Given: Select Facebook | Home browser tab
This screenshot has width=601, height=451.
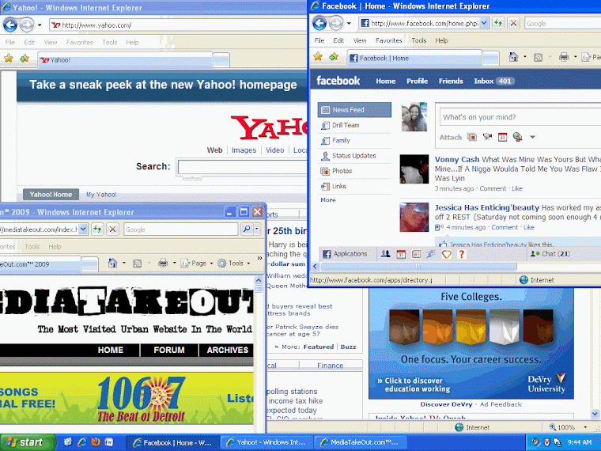Looking at the screenshot, I should (414, 59).
